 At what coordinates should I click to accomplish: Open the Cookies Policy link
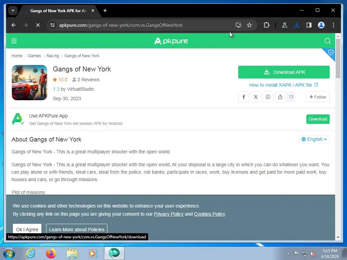[209, 214]
